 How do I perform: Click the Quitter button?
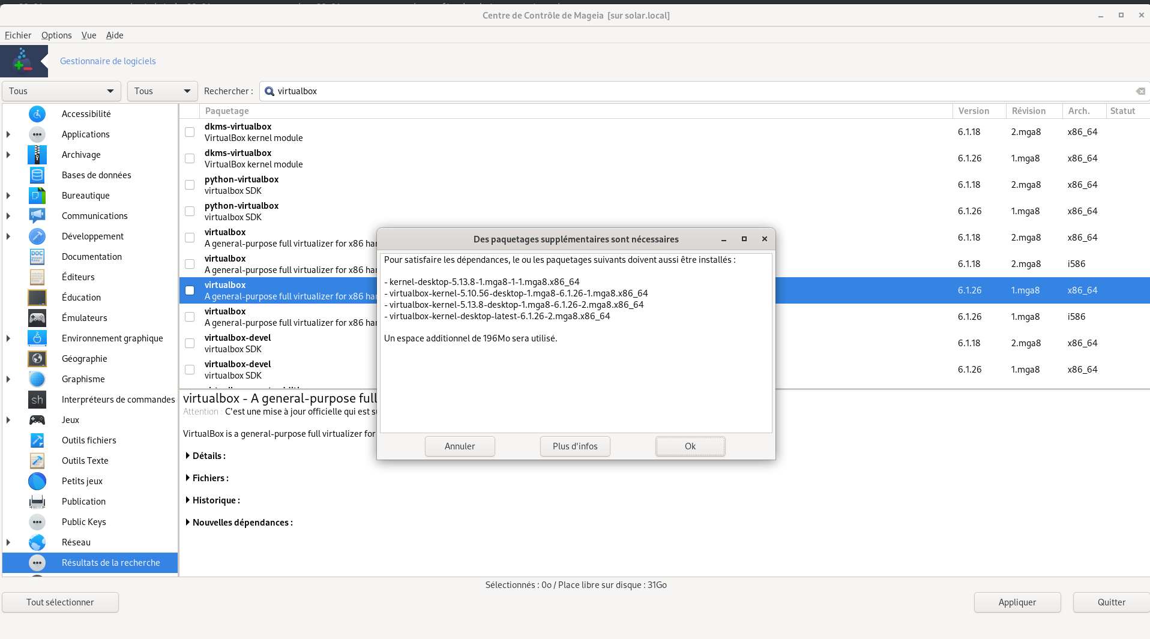tap(1112, 602)
